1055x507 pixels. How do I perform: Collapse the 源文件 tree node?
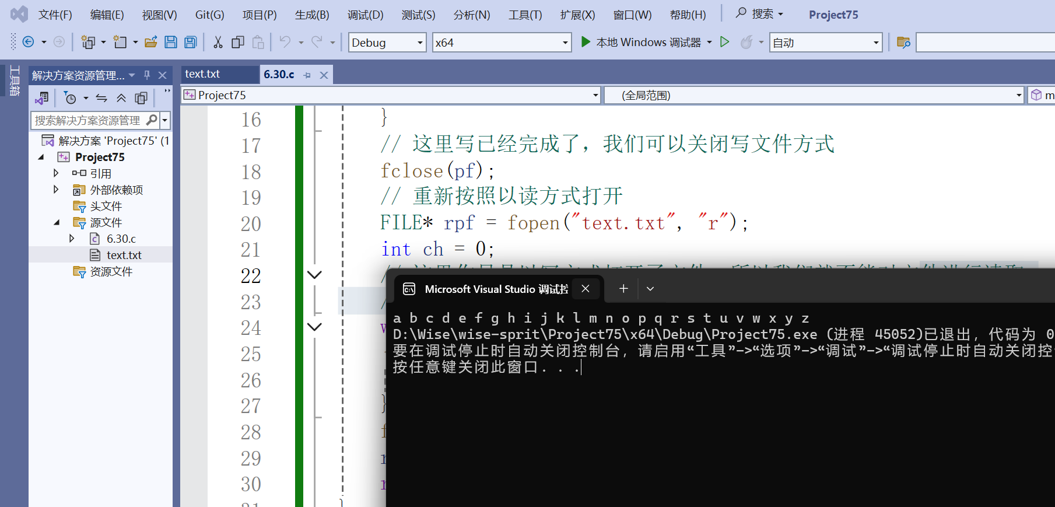pos(57,222)
